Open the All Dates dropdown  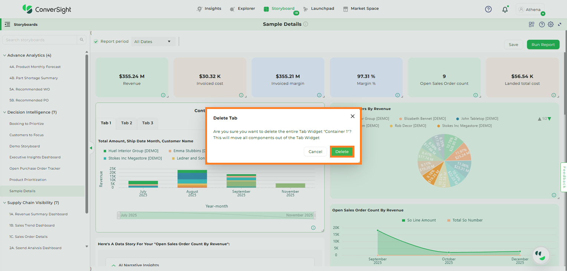[x=153, y=42]
